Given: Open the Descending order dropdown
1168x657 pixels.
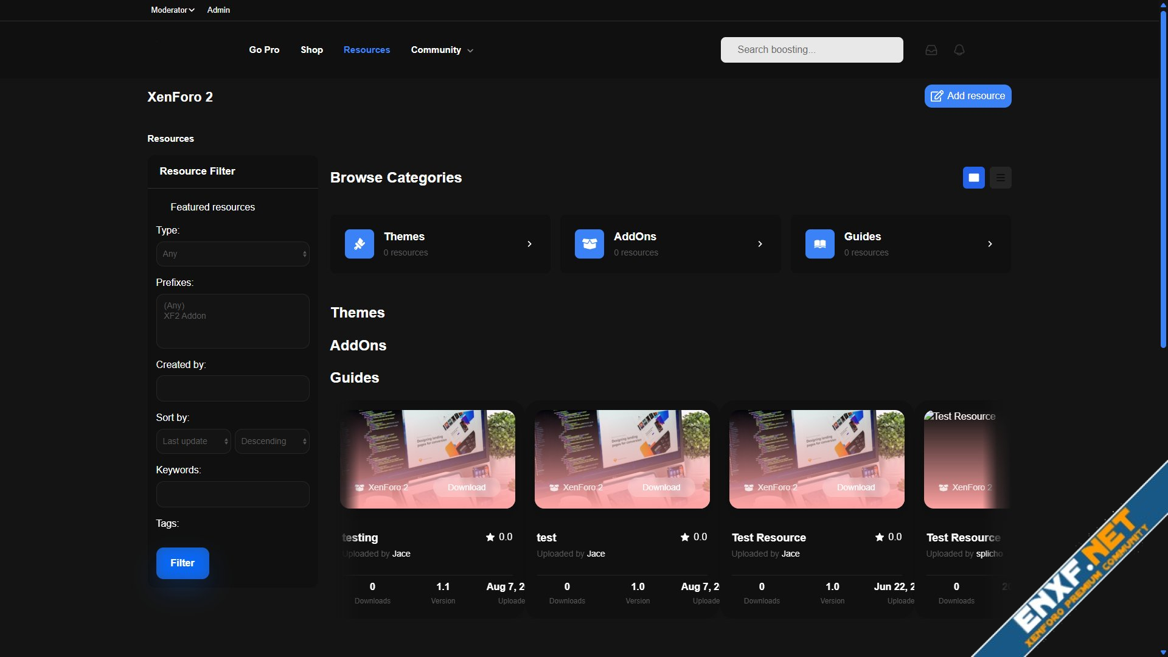Looking at the screenshot, I should [271, 441].
